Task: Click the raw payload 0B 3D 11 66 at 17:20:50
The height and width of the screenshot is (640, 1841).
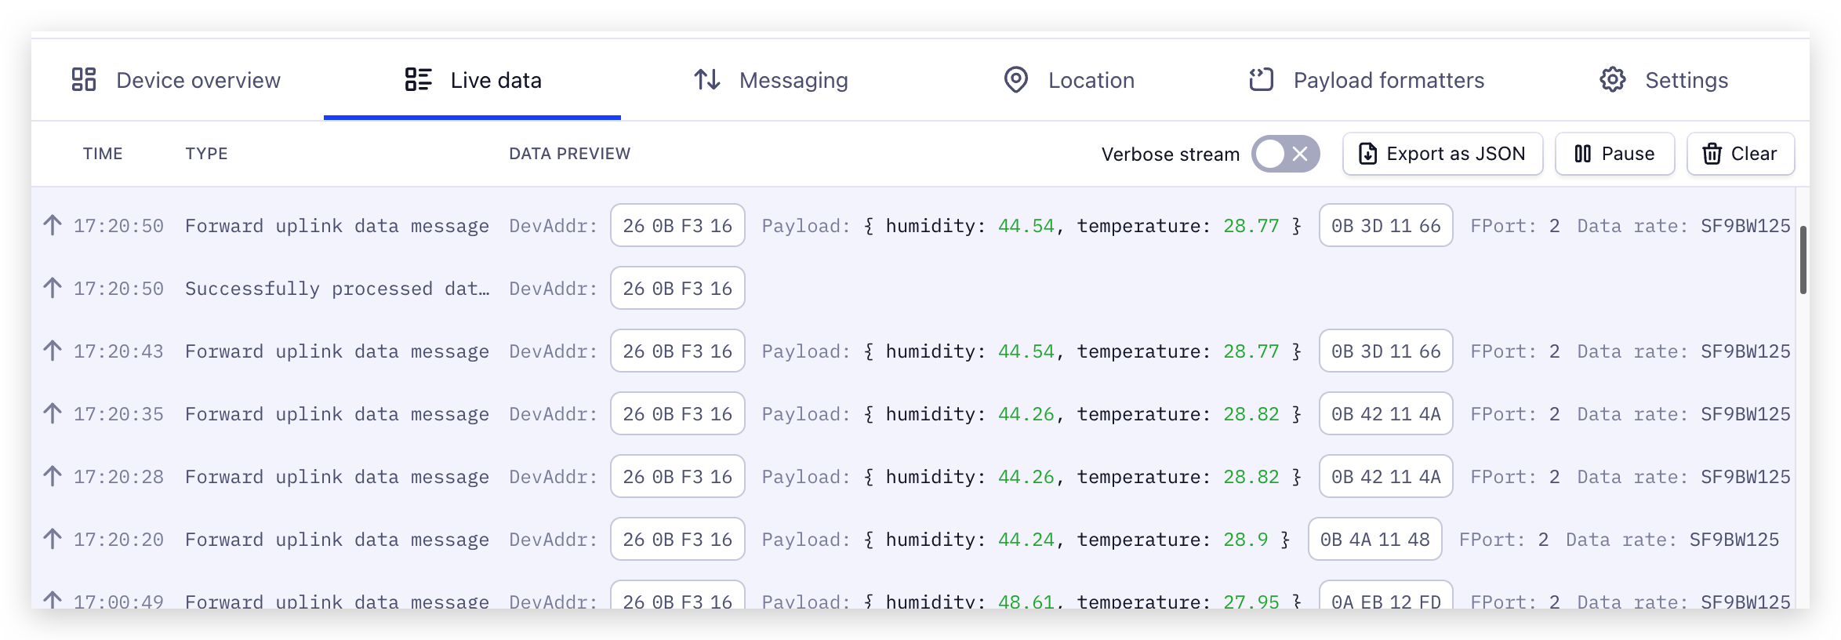Action: pos(1385,225)
